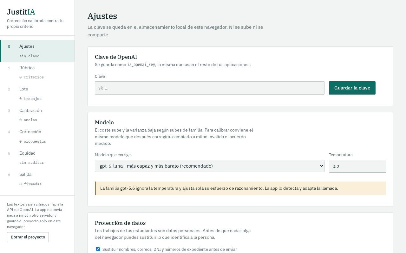The height and width of the screenshot is (253, 406).
Task: Click the '0 propuestas' status text
Action: (33, 141)
